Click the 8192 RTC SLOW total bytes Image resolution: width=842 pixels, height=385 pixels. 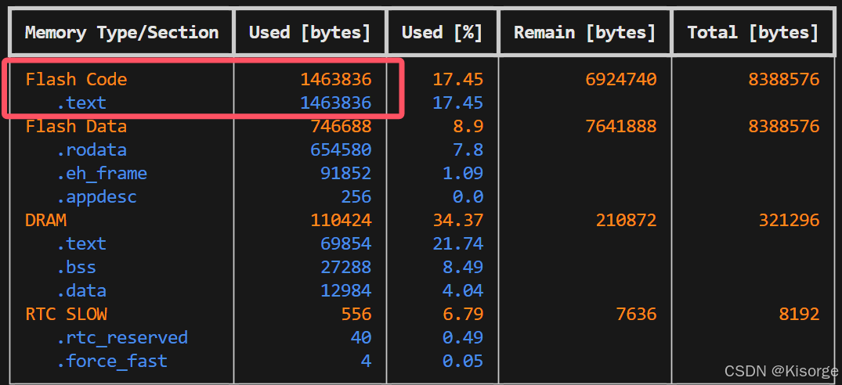pos(800,314)
